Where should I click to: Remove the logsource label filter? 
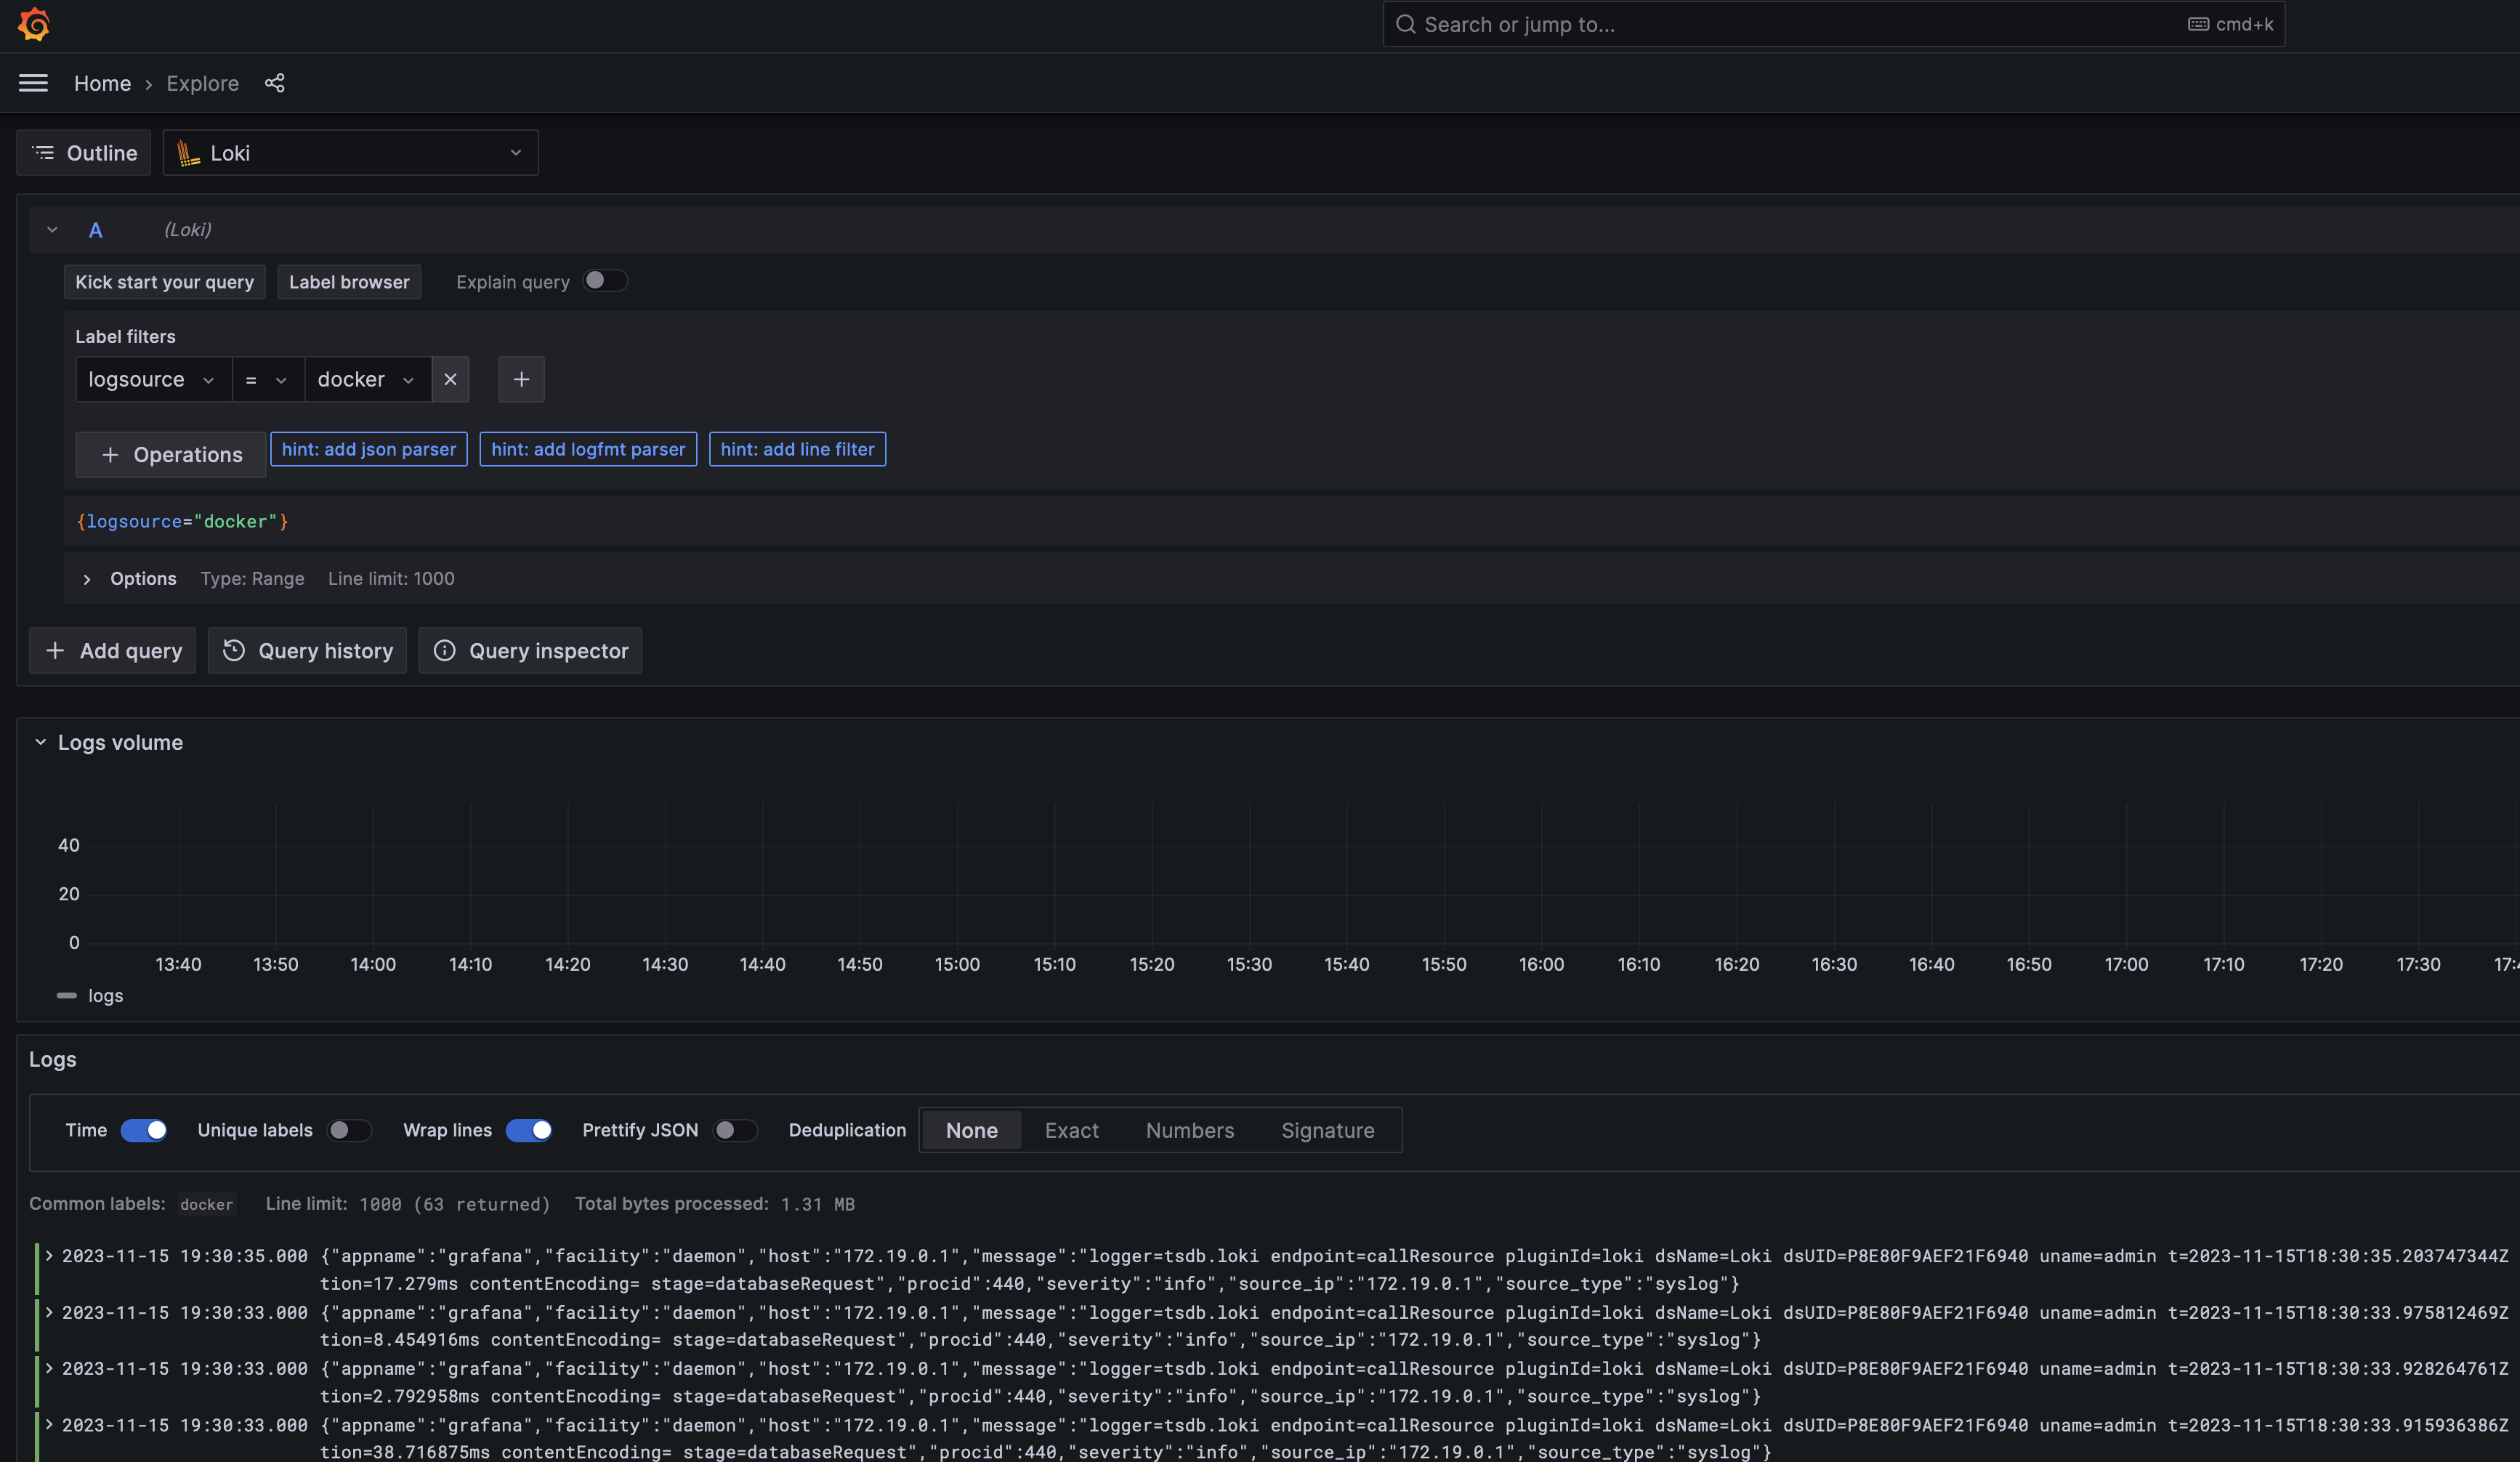tap(450, 379)
